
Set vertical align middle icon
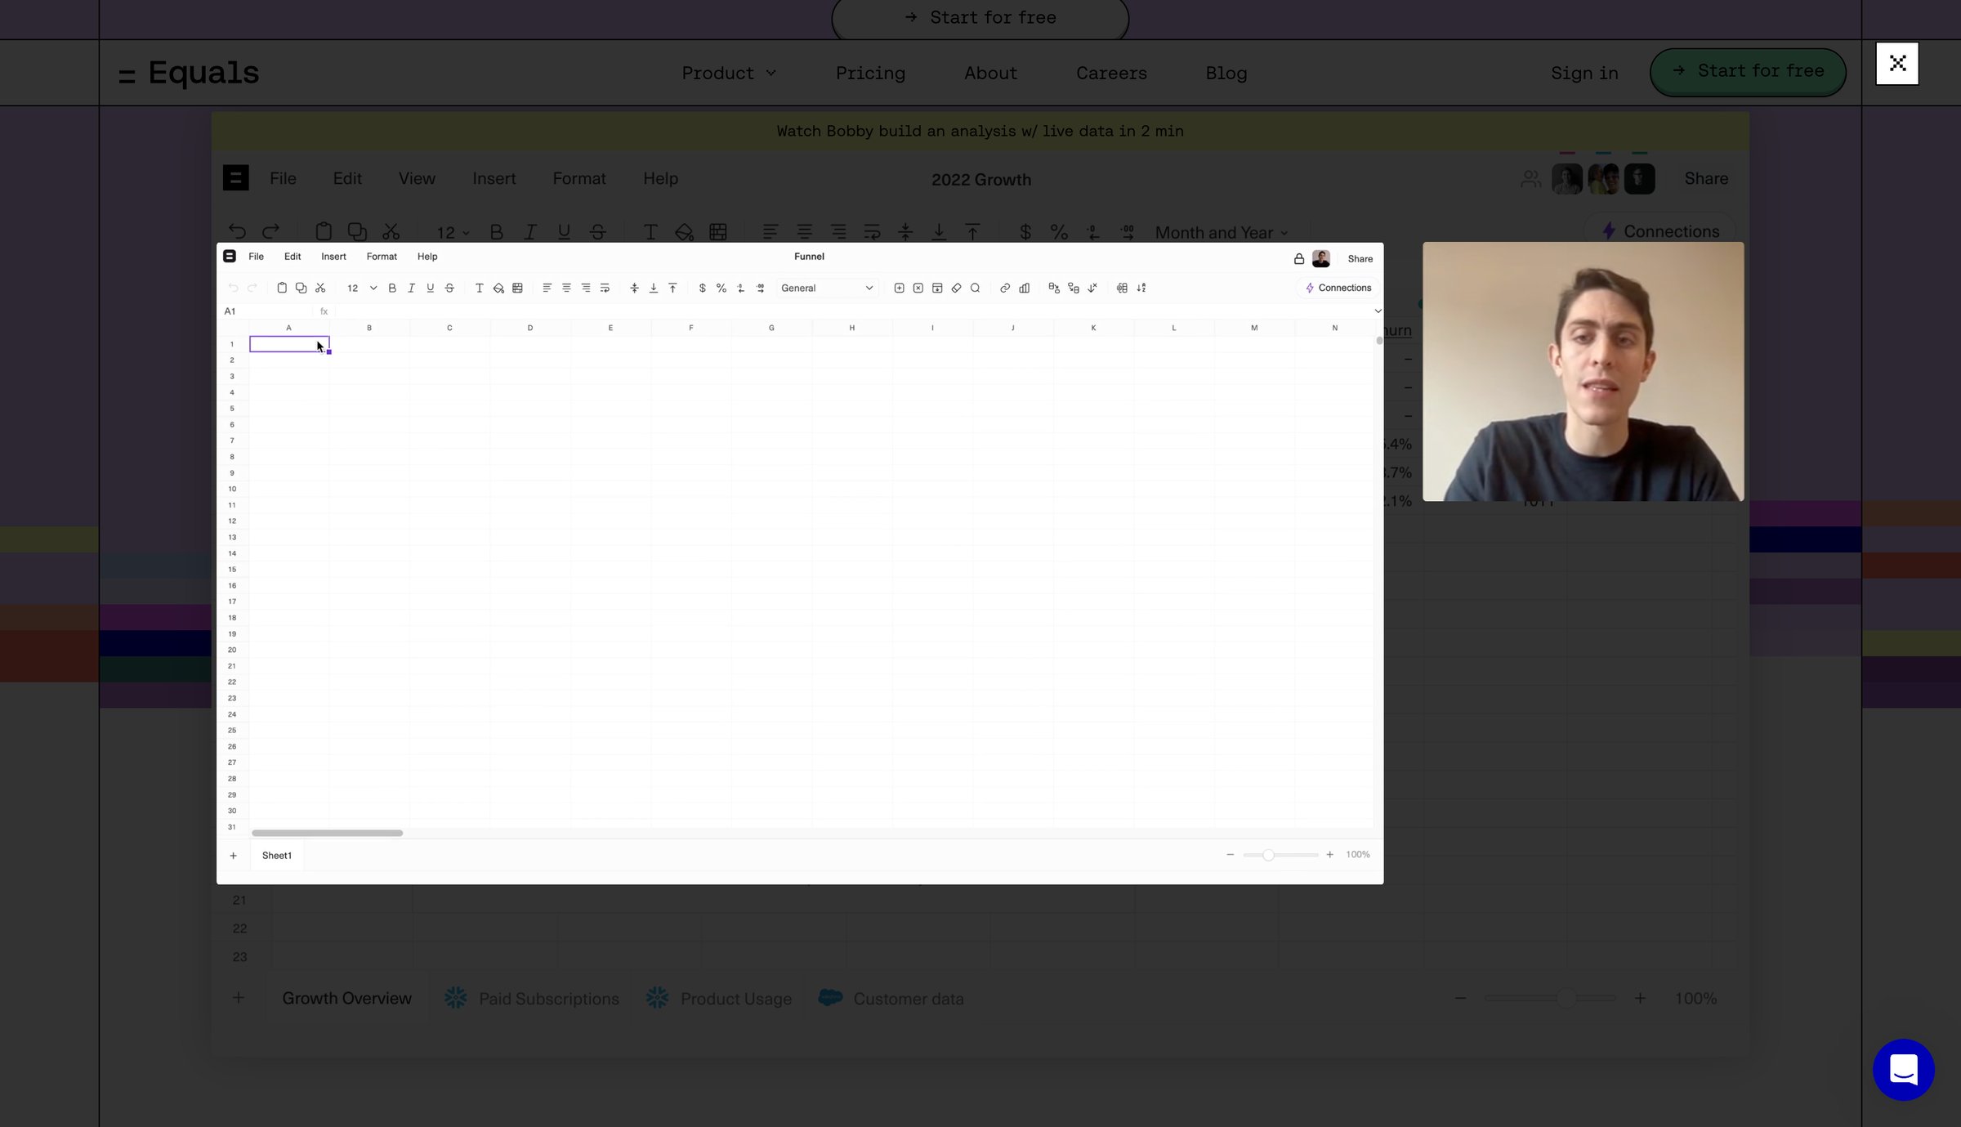pos(634,288)
